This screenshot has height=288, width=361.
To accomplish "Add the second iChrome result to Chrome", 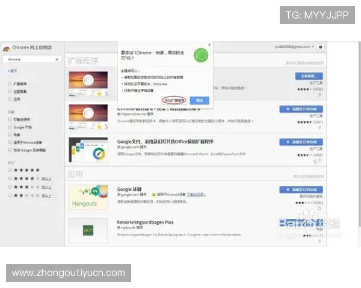I will tap(301, 109).
